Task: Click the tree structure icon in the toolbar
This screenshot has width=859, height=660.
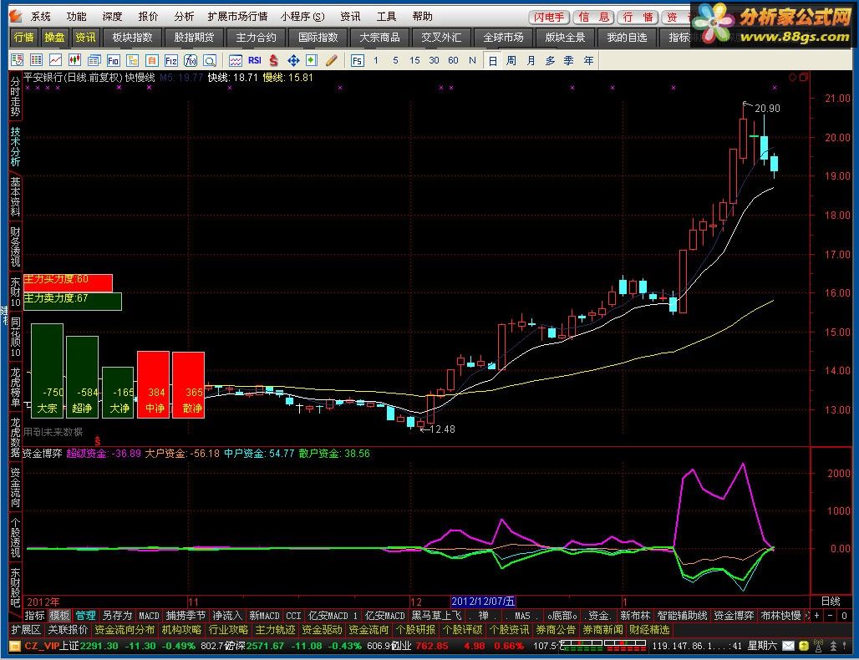Action: (133, 60)
